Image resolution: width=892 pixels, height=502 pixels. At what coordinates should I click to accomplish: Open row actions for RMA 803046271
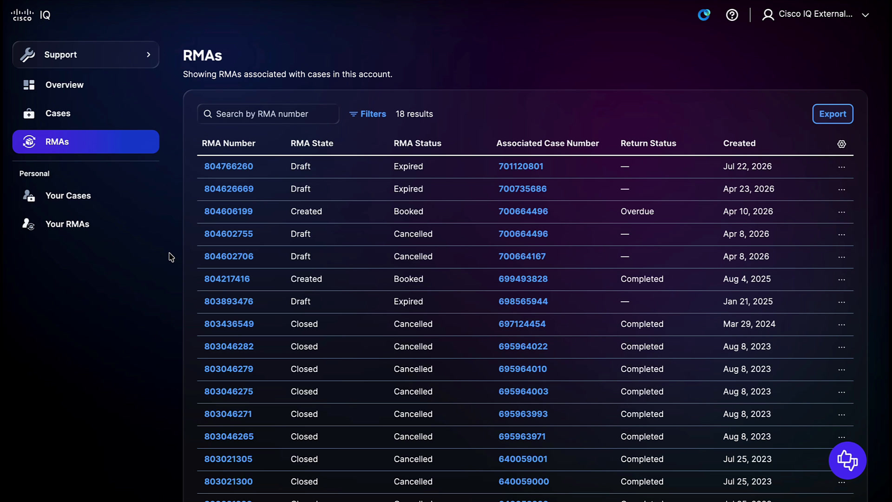841,415
